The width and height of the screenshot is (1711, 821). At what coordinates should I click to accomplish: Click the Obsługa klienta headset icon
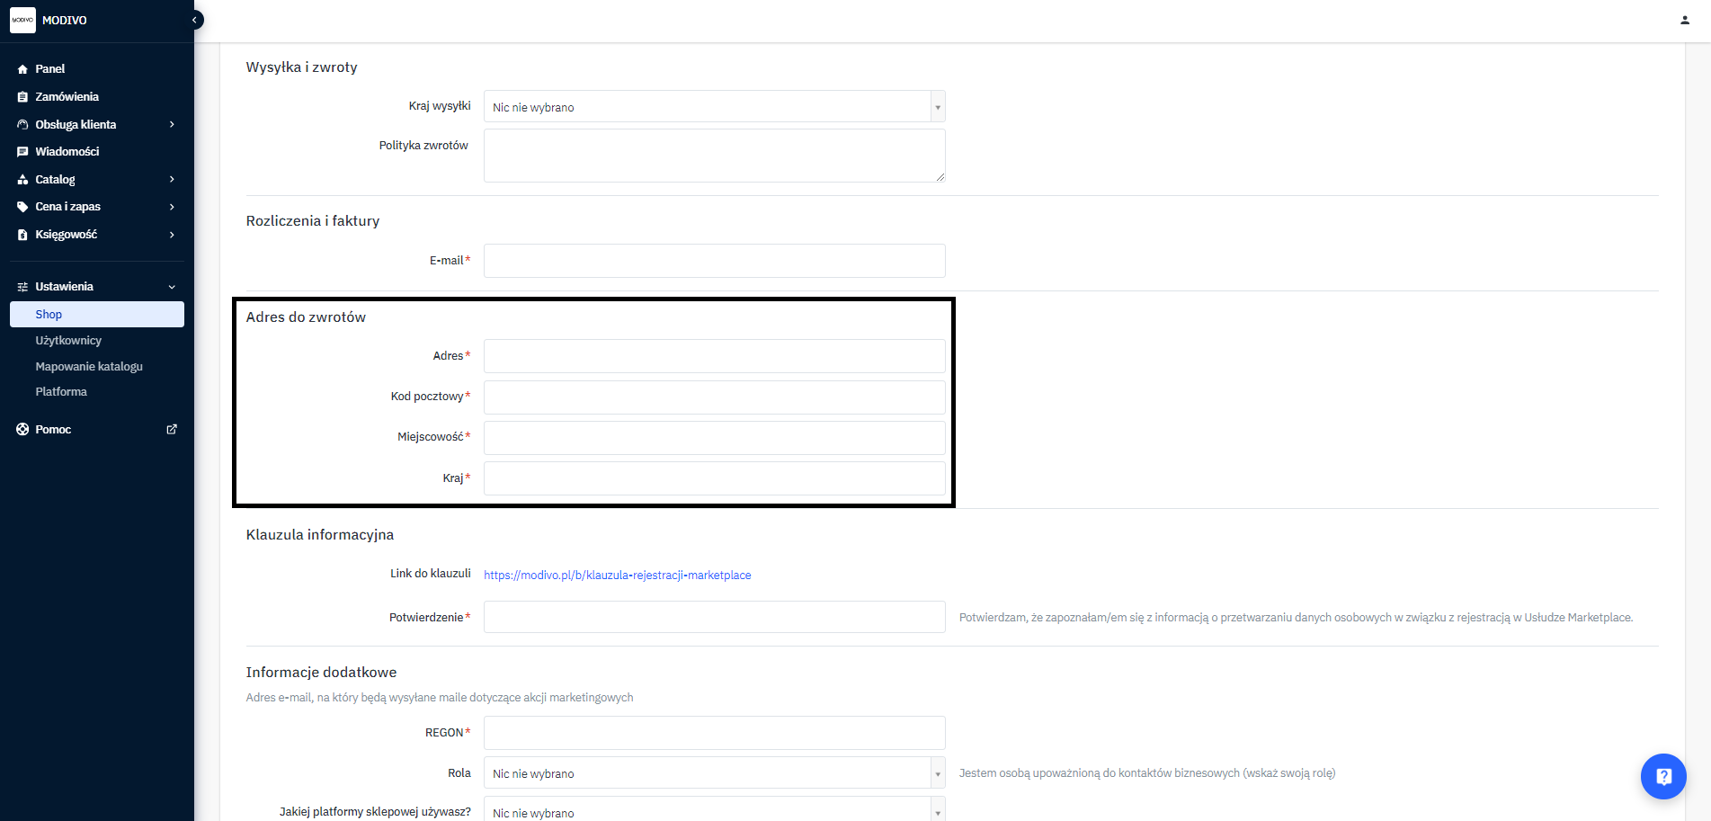[22, 125]
